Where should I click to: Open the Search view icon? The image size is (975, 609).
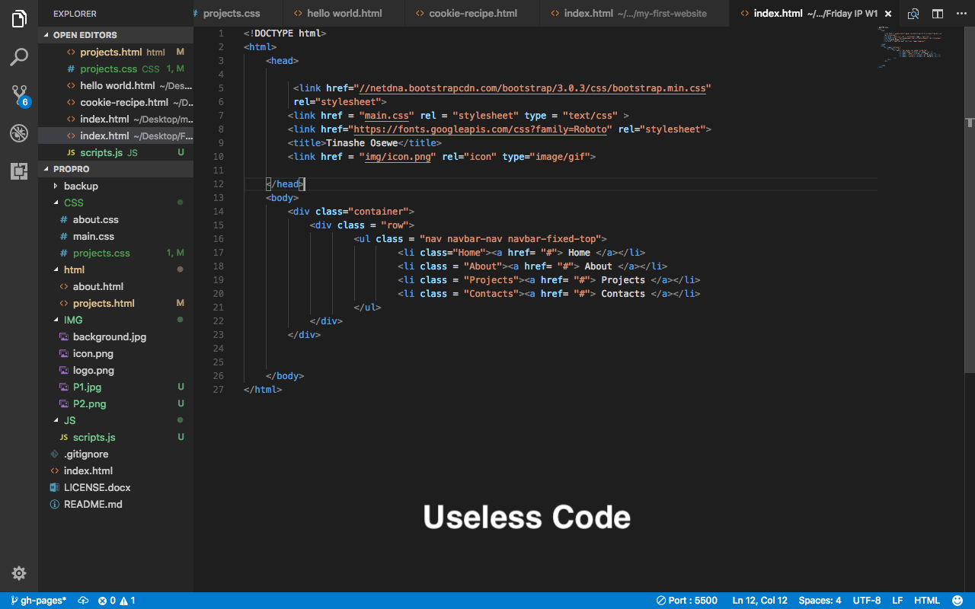click(19, 57)
